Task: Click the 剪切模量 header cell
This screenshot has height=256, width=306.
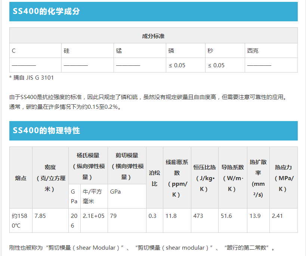Action: [x=126, y=165]
